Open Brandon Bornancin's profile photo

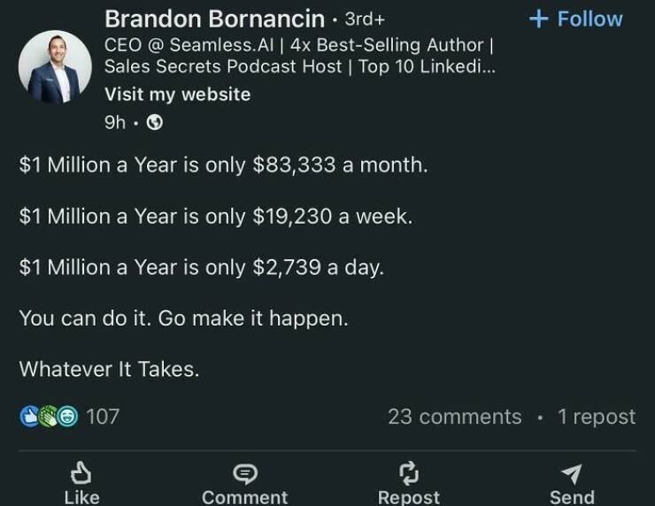click(x=55, y=67)
